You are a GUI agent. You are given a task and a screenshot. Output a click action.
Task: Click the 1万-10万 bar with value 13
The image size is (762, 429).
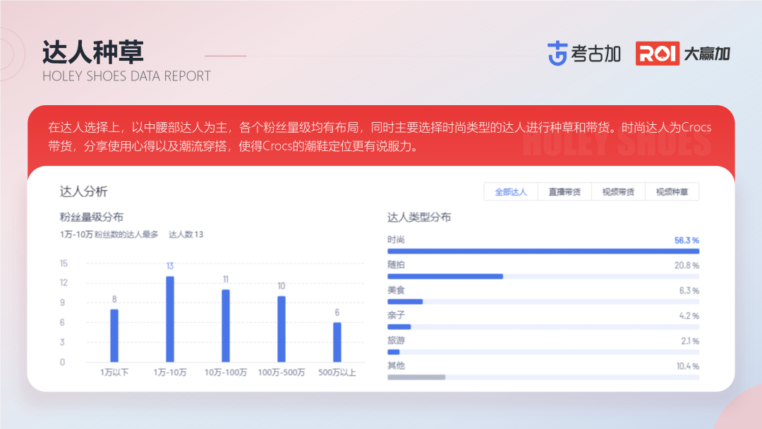coord(170,319)
